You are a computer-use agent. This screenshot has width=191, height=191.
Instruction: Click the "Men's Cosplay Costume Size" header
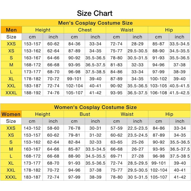pos(95,23)
